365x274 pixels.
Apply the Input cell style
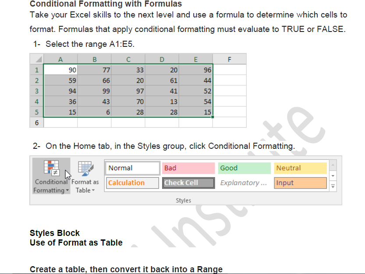point(301,183)
